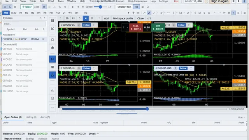Click the Sign in again button
The height and width of the screenshot is (140, 249).
pos(220,2)
